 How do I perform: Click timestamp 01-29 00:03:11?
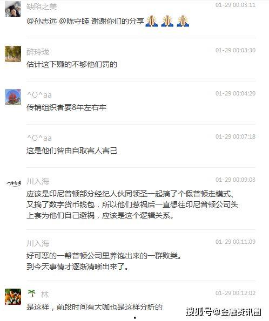click(236, 5)
